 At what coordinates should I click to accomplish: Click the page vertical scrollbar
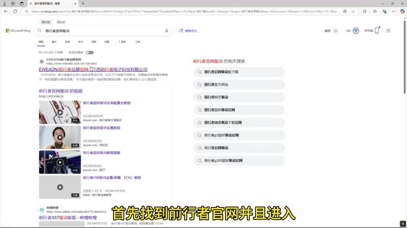click(404, 57)
